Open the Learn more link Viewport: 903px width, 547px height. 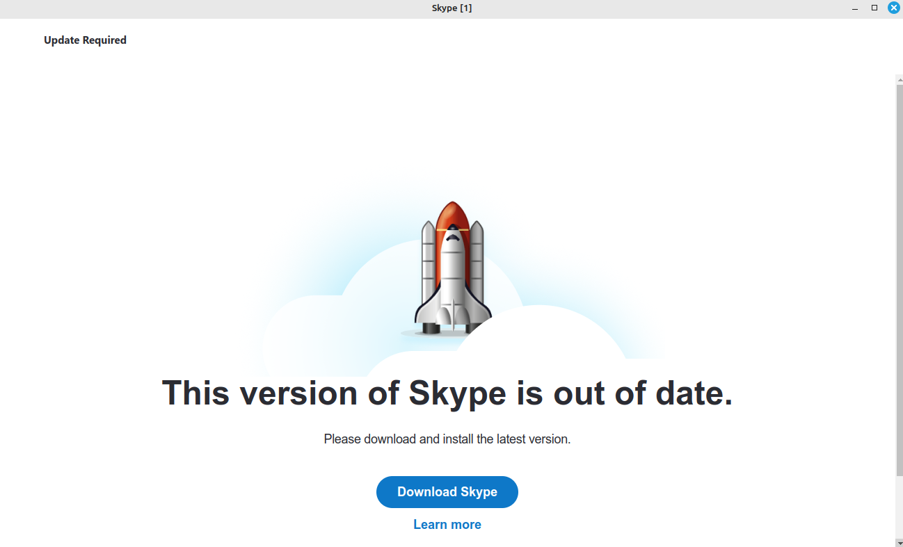447,525
